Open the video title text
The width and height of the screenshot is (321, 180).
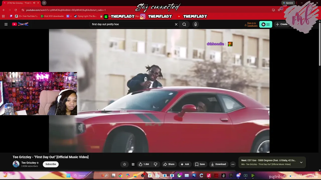(51, 157)
